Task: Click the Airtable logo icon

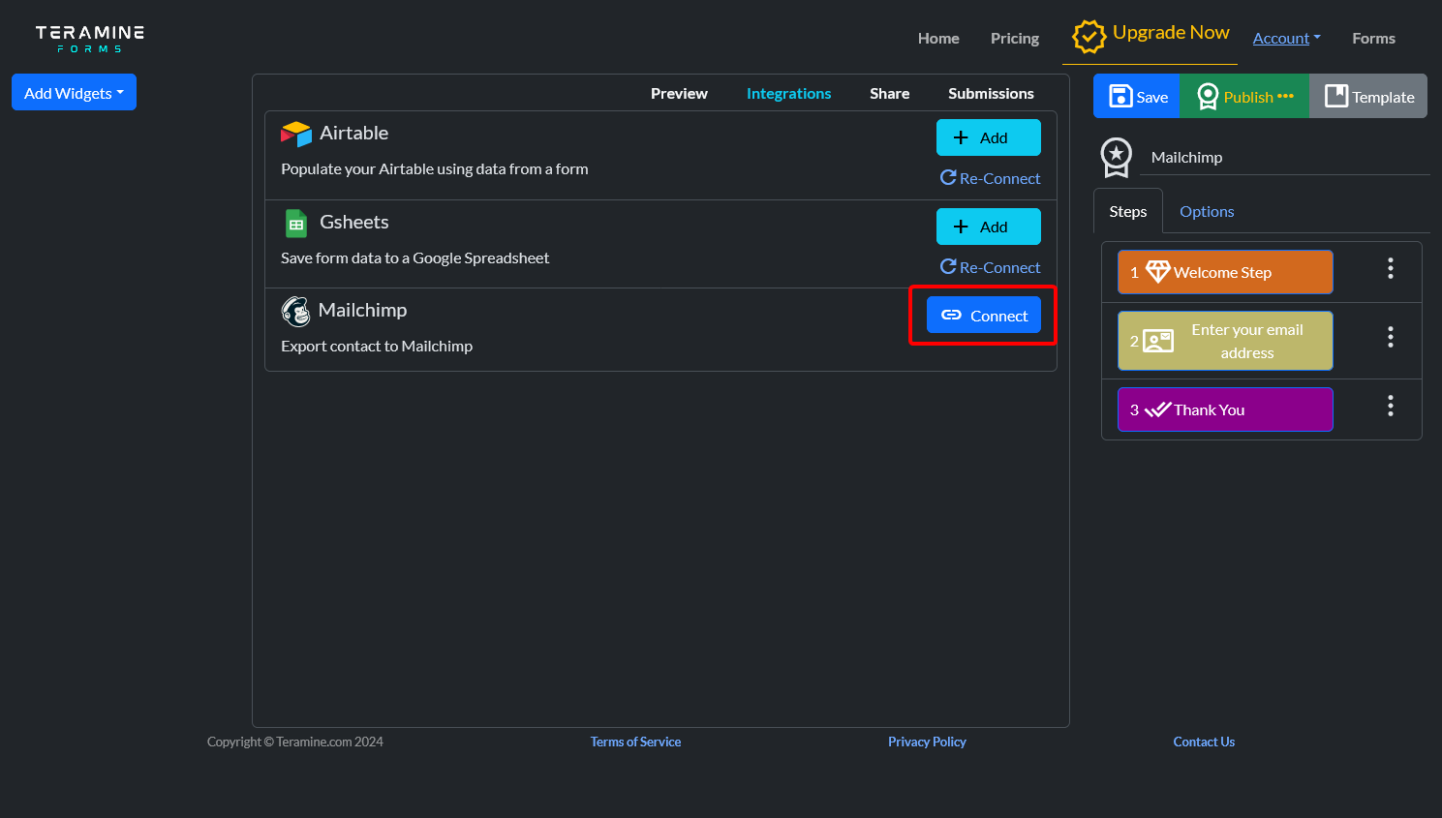Action: tap(296, 134)
